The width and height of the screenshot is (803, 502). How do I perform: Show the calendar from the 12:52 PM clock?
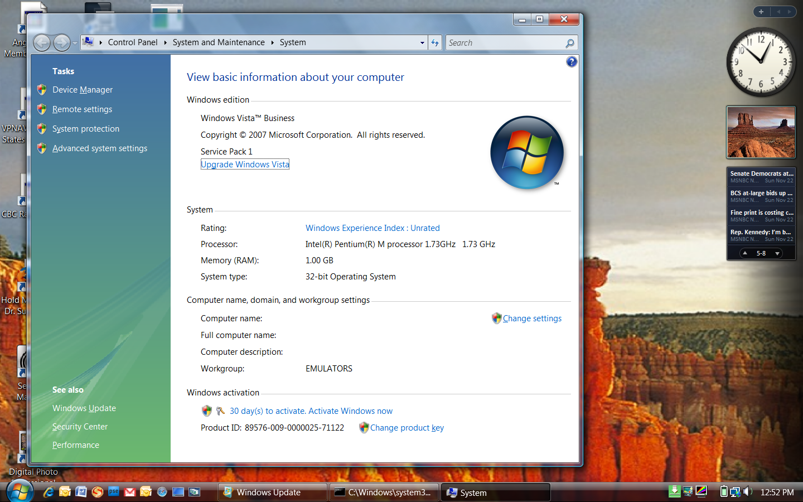point(777,493)
